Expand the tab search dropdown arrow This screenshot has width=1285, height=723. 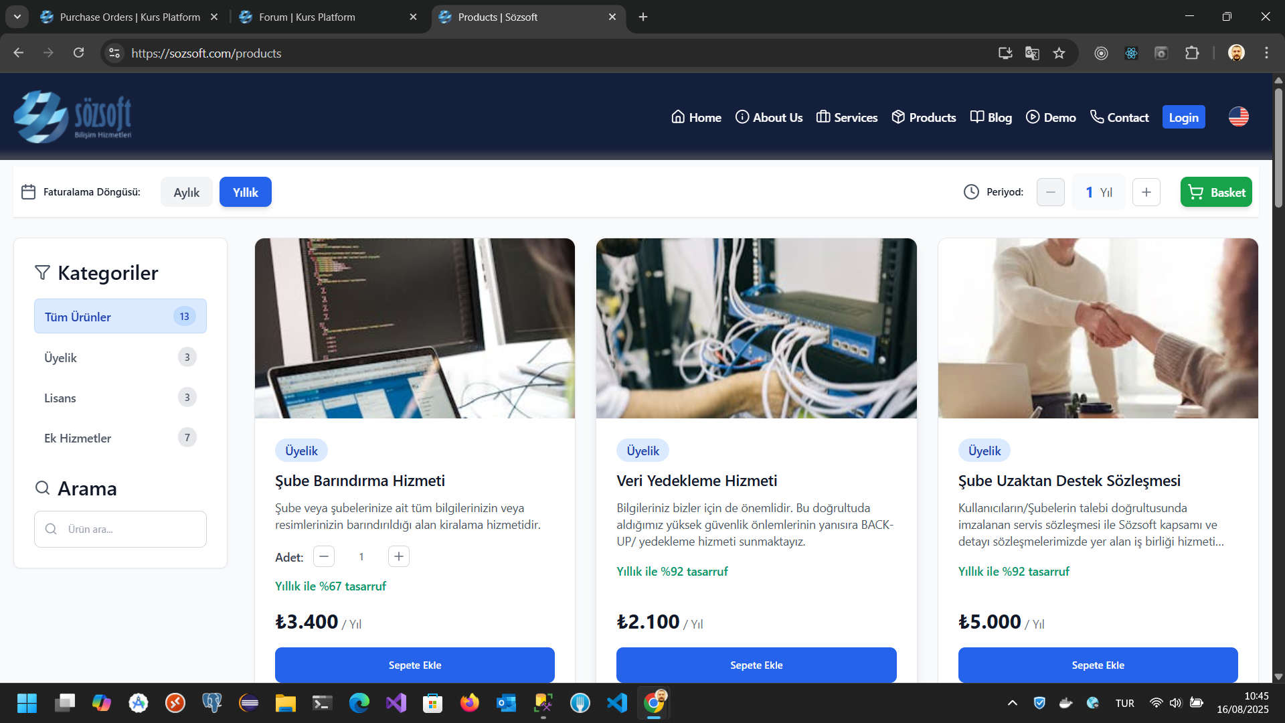pos(17,17)
